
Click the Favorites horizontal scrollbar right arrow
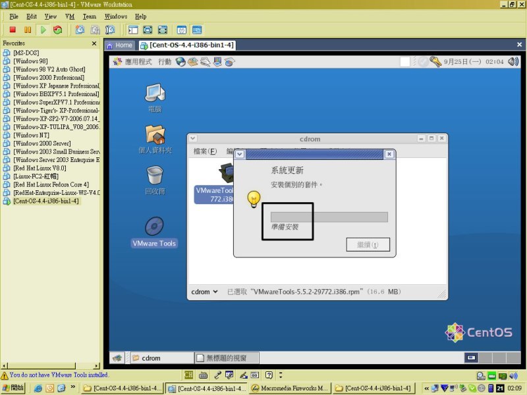[97, 365]
